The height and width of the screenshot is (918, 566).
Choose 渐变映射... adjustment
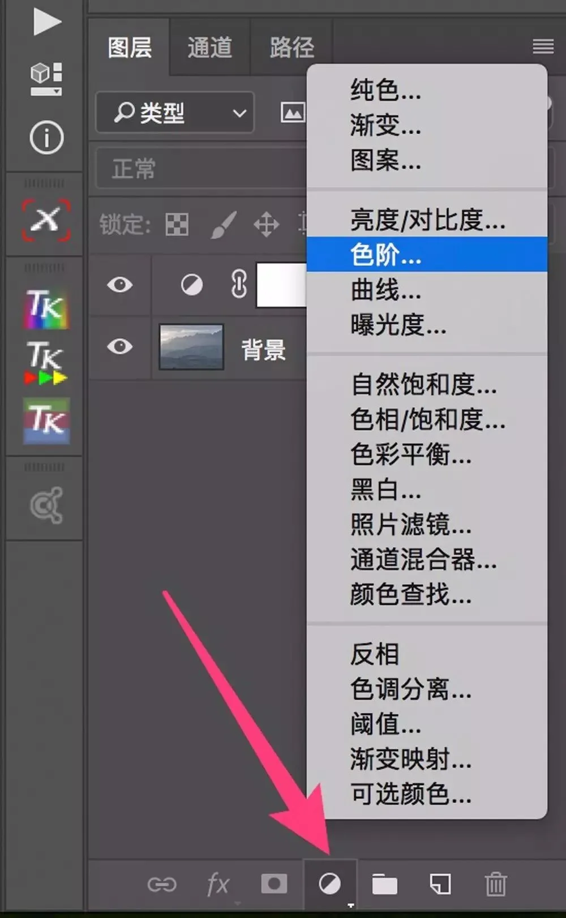(x=427, y=760)
